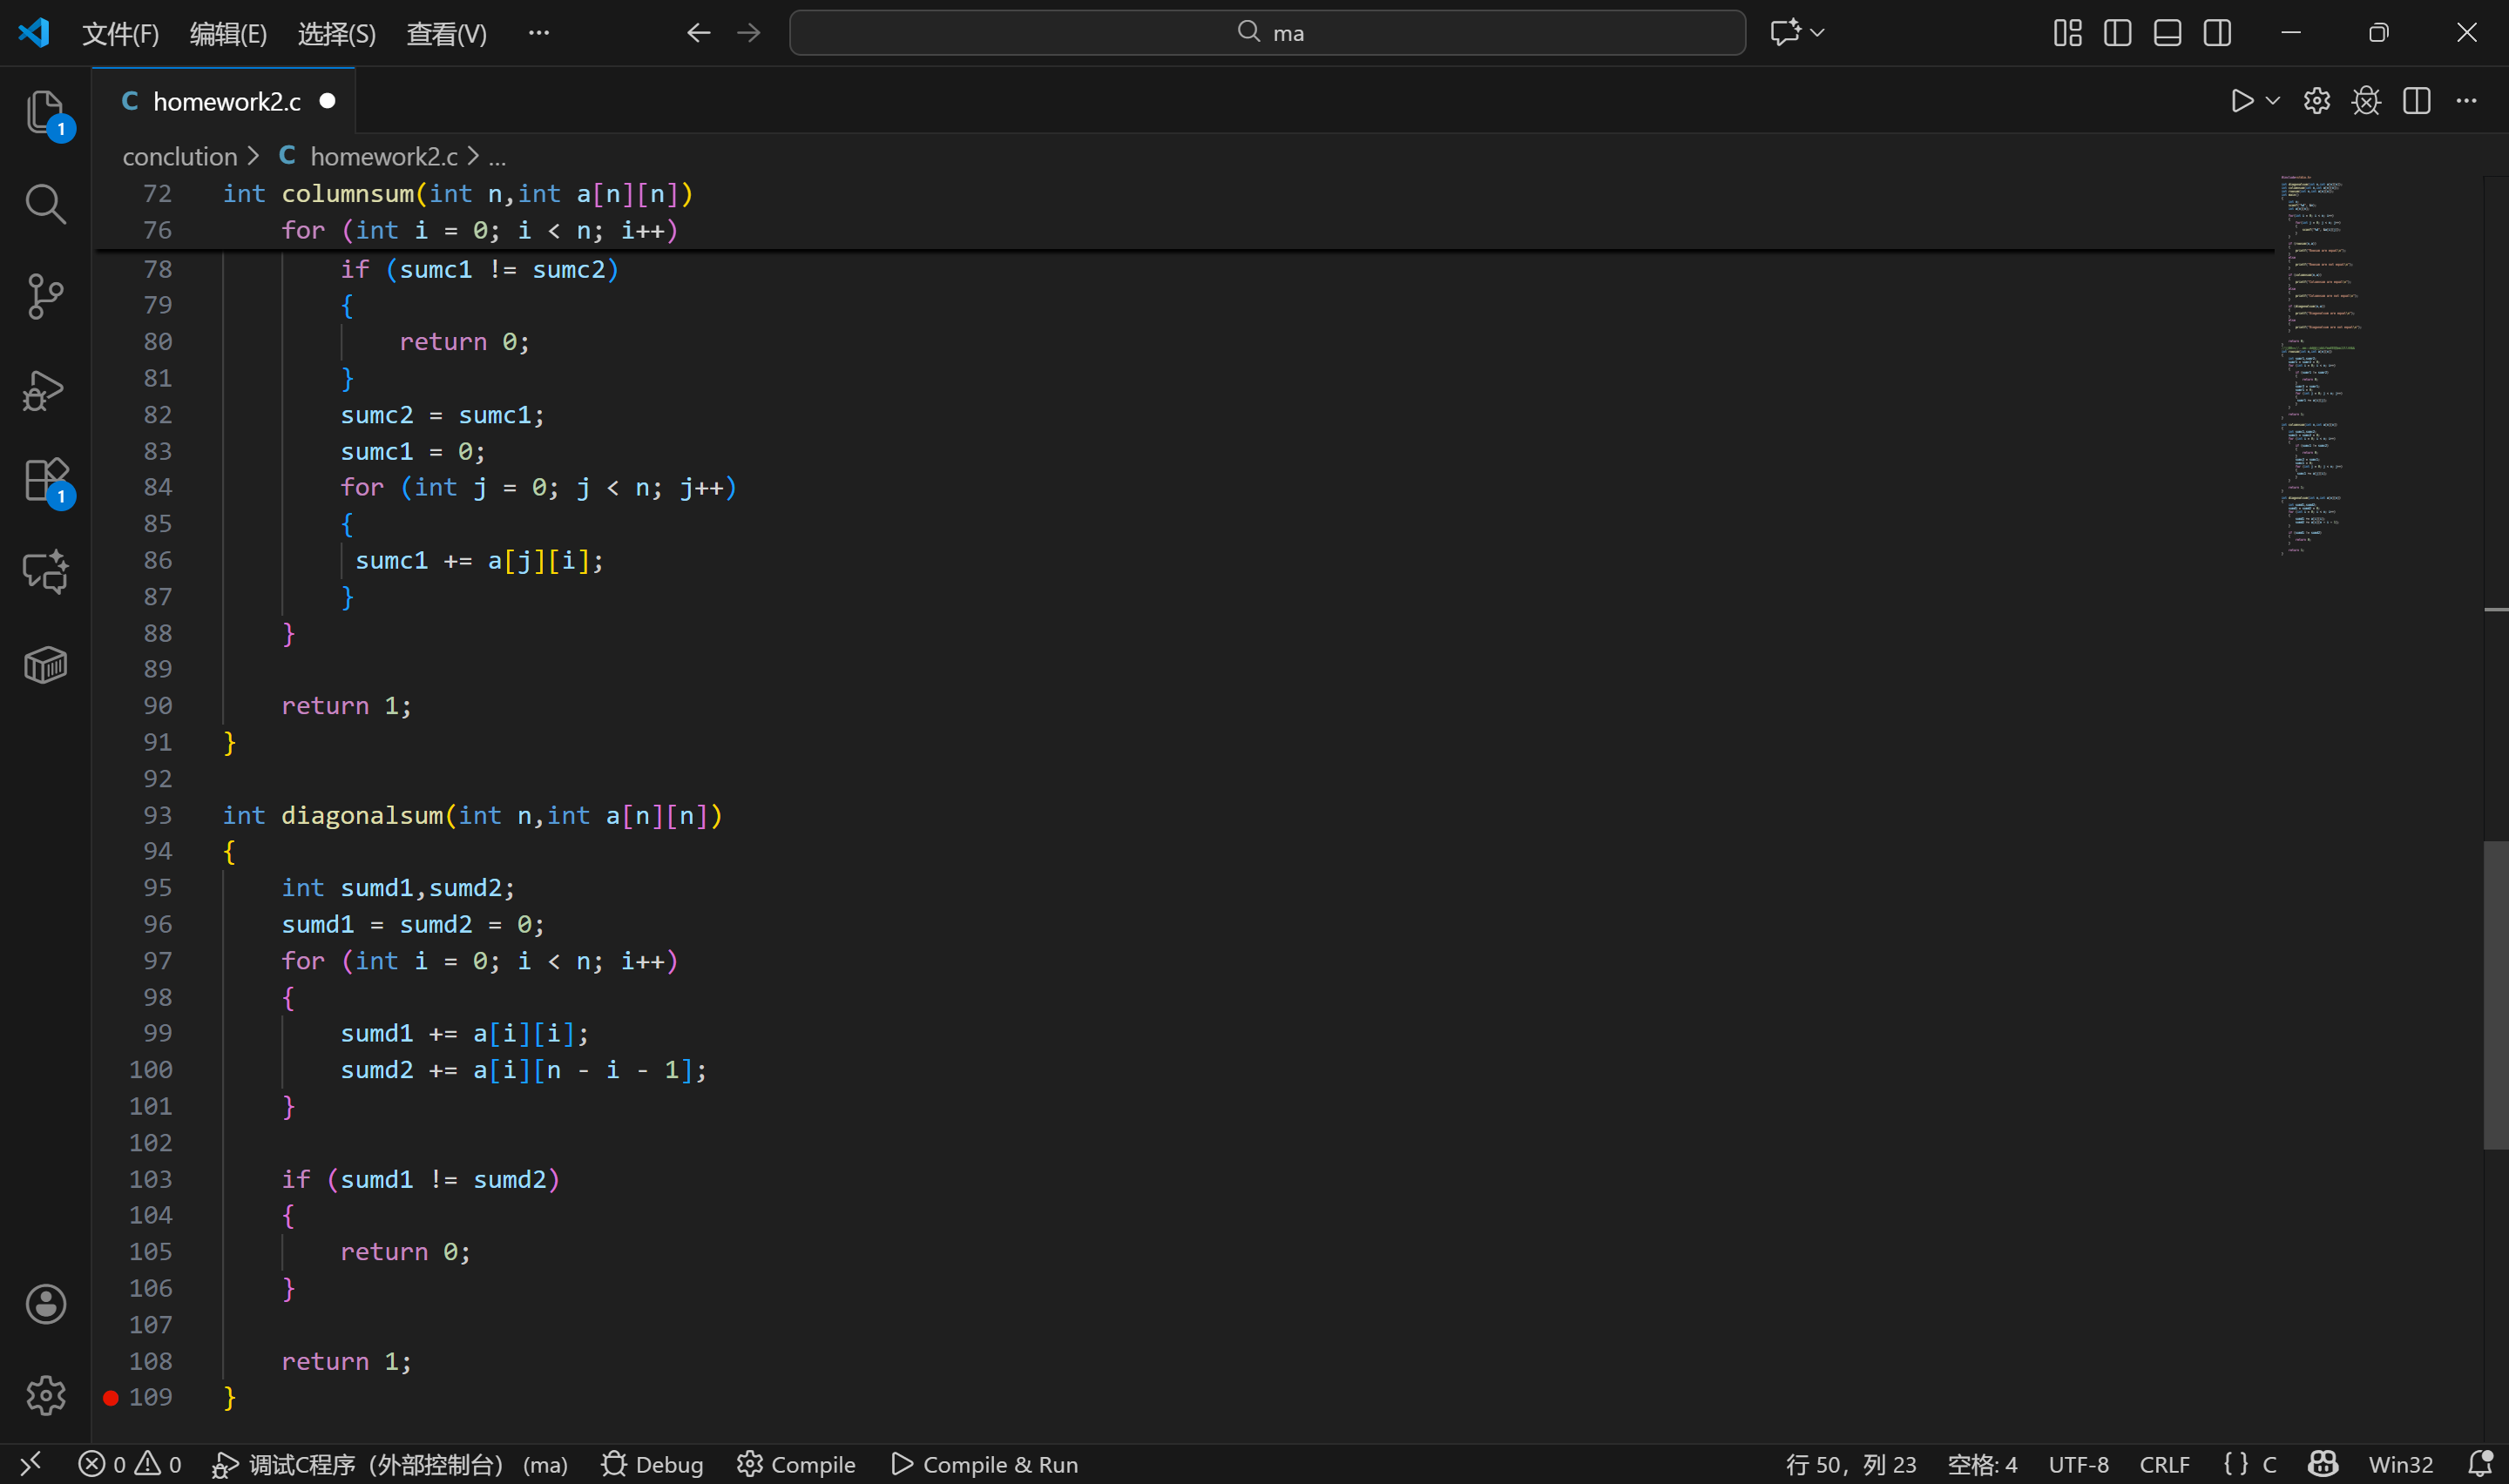Split the editor to the right
This screenshot has height=1484, width=2509.
tap(2416, 101)
